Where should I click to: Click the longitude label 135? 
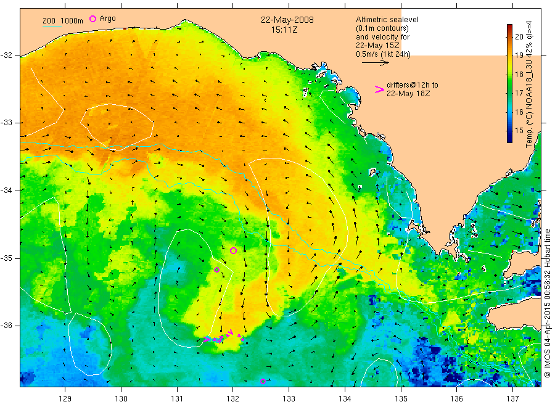click(401, 399)
